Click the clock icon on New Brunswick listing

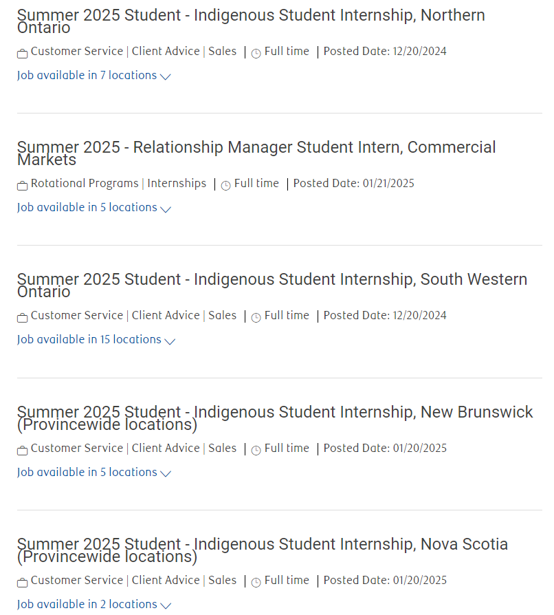256,451
